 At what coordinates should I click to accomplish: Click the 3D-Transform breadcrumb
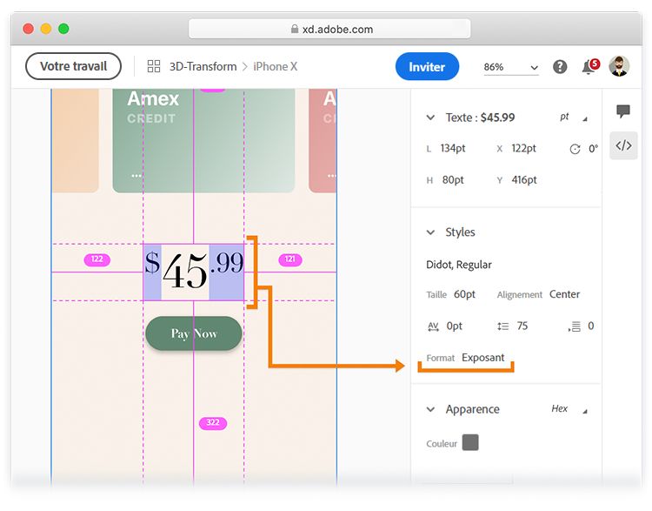coord(203,66)
